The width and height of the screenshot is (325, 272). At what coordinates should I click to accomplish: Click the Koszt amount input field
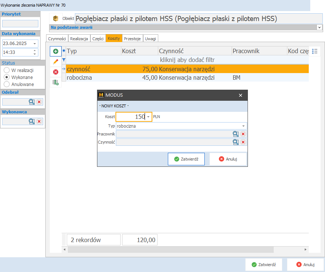click(131, 117)
